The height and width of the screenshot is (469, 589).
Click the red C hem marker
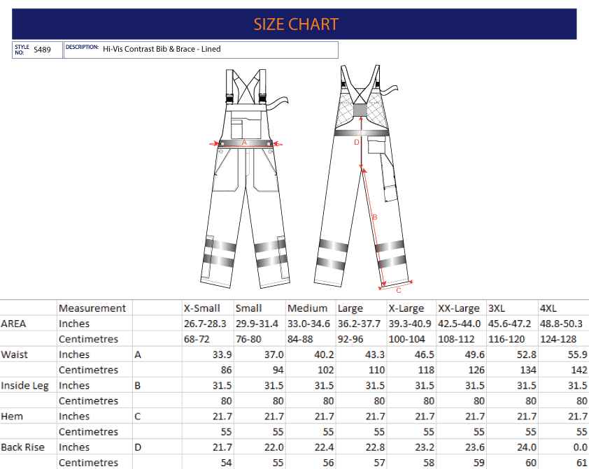[x=399, y=290]
